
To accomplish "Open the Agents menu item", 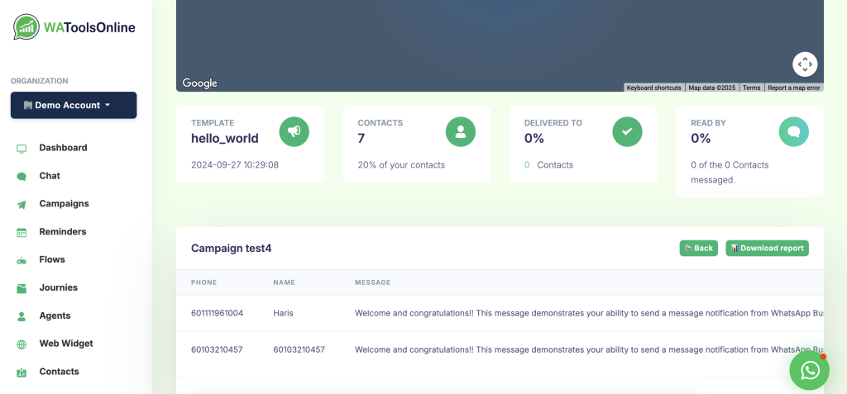I will coord(55,316).
